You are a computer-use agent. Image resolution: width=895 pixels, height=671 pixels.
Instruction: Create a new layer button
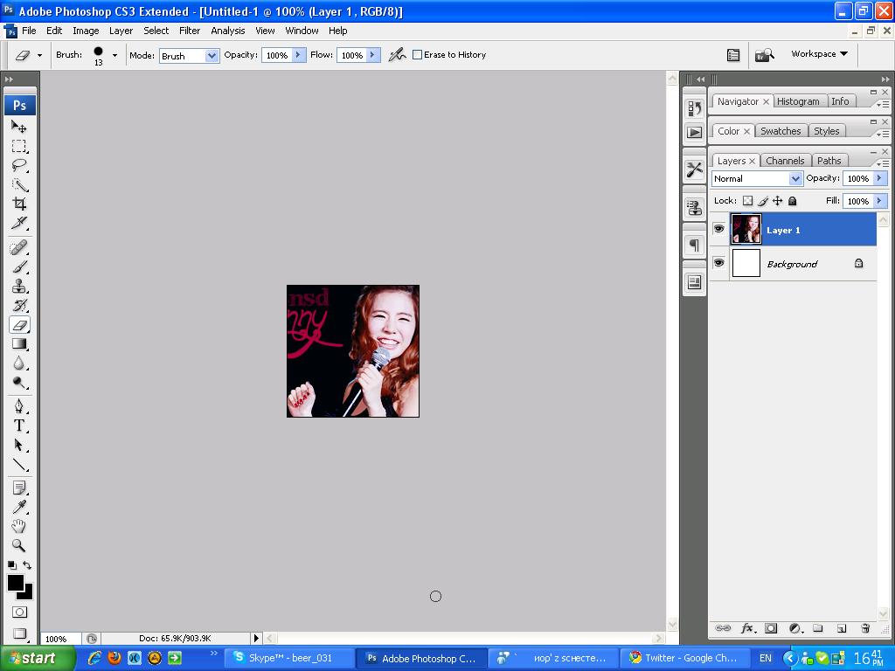(x=842, y=628)
